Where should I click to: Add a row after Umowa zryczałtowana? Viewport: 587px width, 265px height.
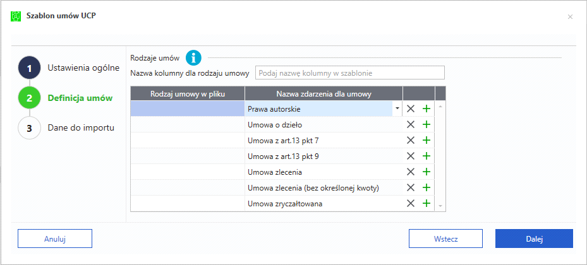427,203
